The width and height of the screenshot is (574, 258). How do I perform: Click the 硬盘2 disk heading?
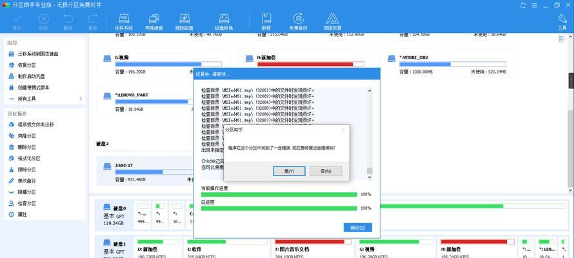103,144
